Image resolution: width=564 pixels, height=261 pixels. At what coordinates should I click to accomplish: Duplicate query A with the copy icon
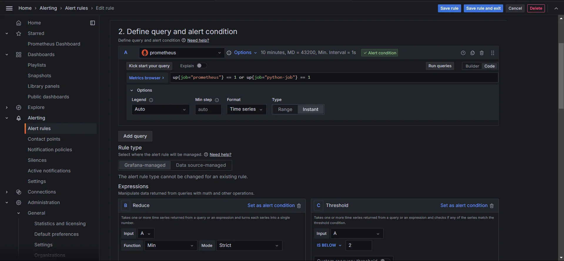coord(472,53)
